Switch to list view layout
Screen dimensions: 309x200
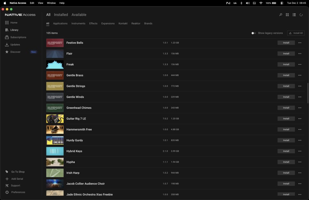(294, 14)
